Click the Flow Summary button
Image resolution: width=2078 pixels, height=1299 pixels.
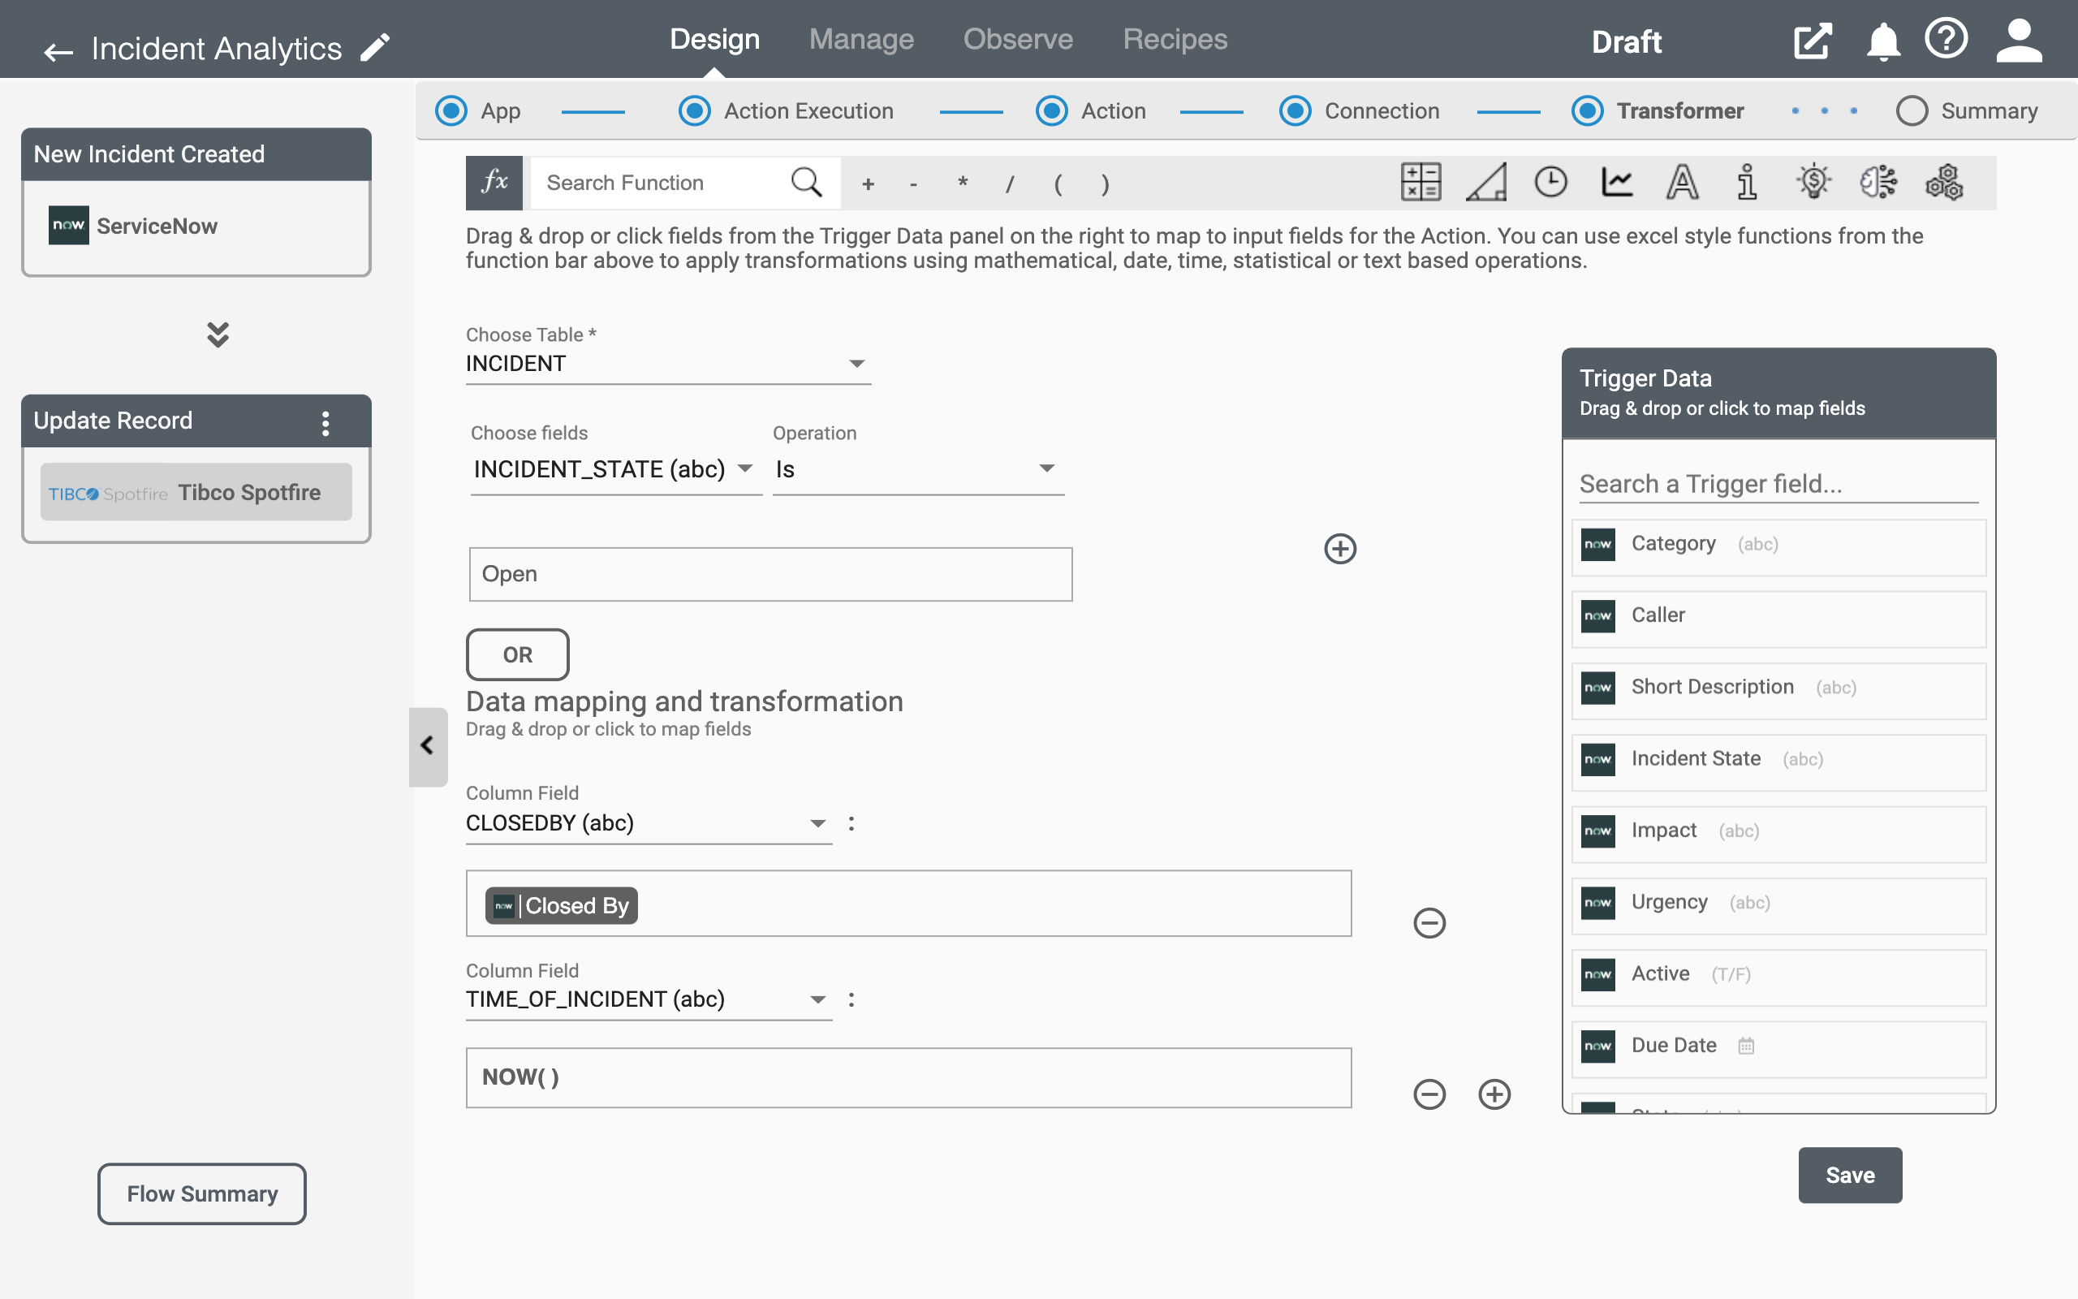pos(204,1194)
